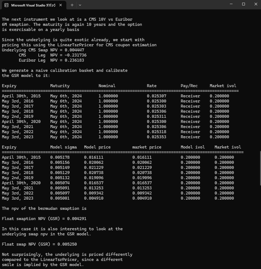This screenshot has height=269, width=261.
Task: Click the 'Model sigma' column header
Action: (64, 147)
